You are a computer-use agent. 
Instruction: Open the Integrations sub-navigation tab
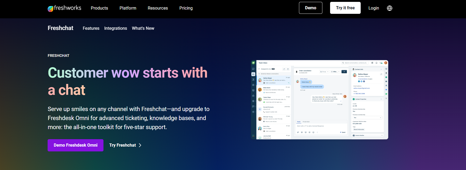coord(116,28)
